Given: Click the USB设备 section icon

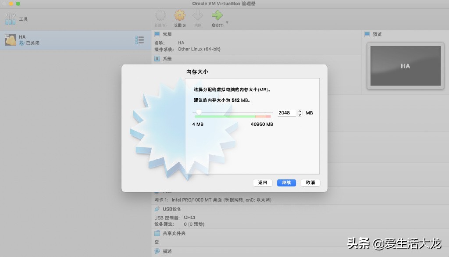Looking at the screenshot, I should pyautogui.click(x=157, y=209).
